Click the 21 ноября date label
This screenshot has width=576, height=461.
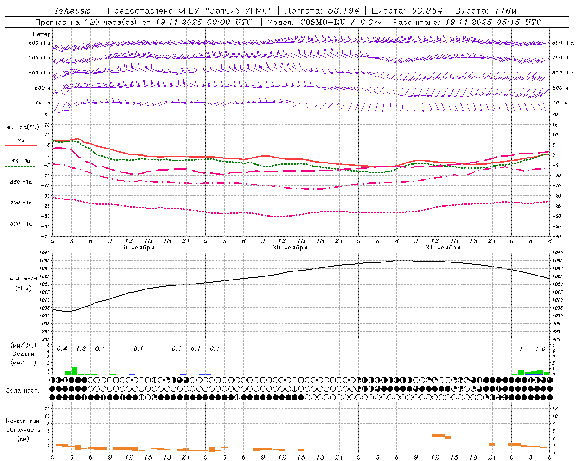(x=443, y=248)
